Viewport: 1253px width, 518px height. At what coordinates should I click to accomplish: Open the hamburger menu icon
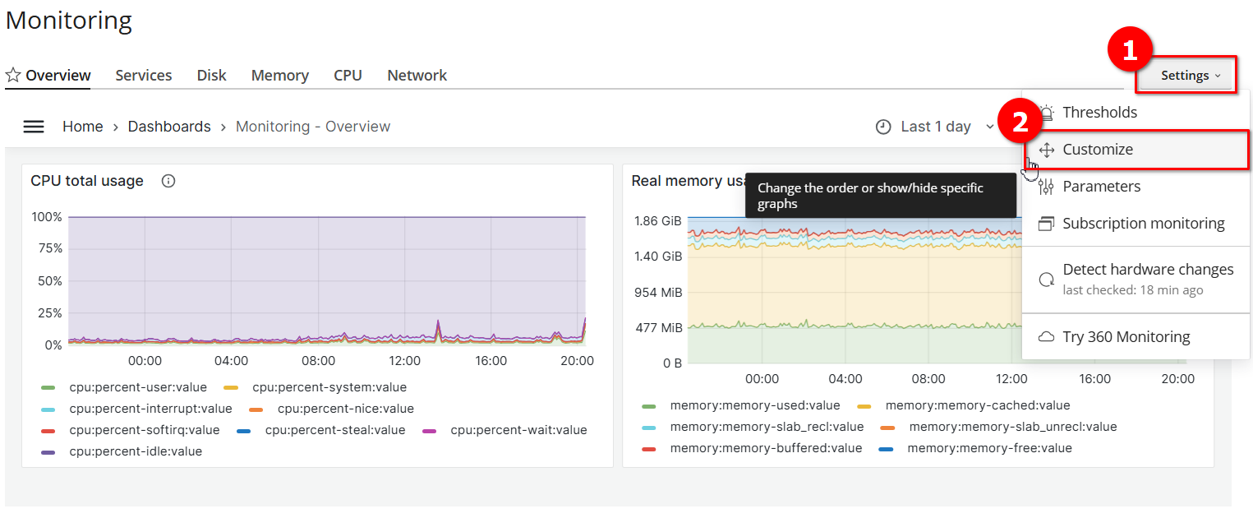coord(34,127)
